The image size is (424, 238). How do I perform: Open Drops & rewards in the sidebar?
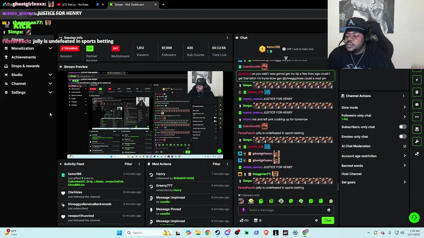point(25,66)
